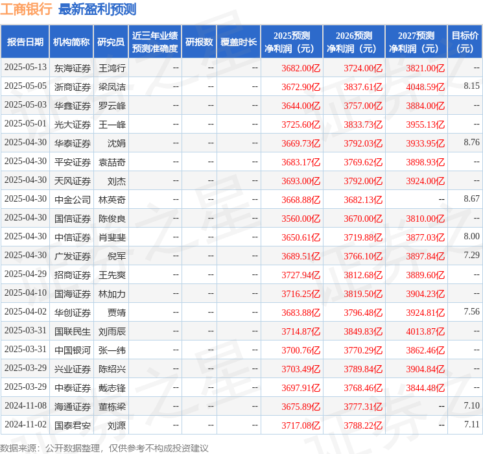Image resolution: width=483 pixels, height=454 pixels.
Task: Select 海通证券 institution cell
Action: 73,406
